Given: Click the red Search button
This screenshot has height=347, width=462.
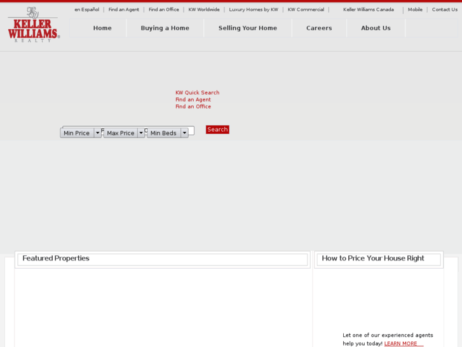Looking at the screenshot, I should (x=217, y=129).
